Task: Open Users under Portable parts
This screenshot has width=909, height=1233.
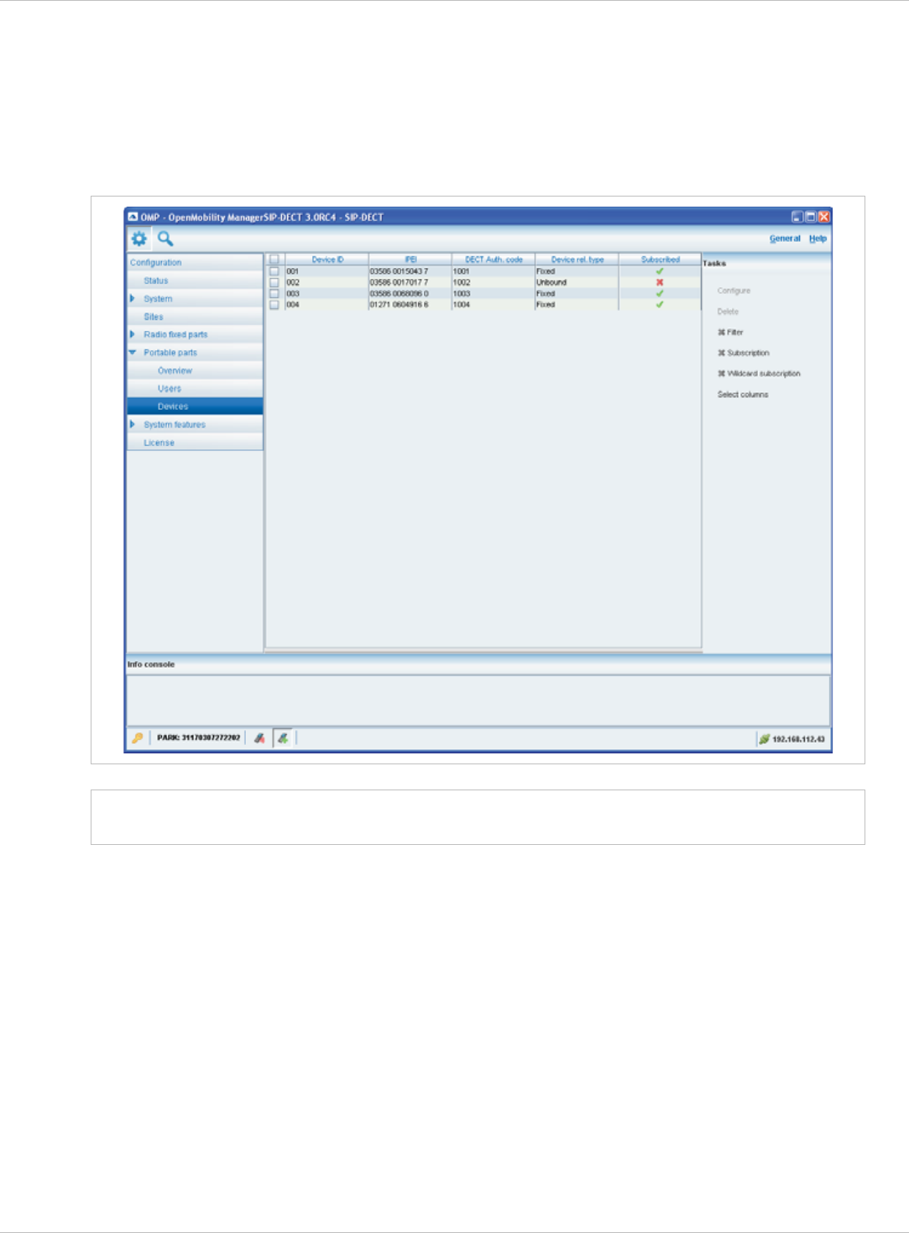Action: point(195,389)
